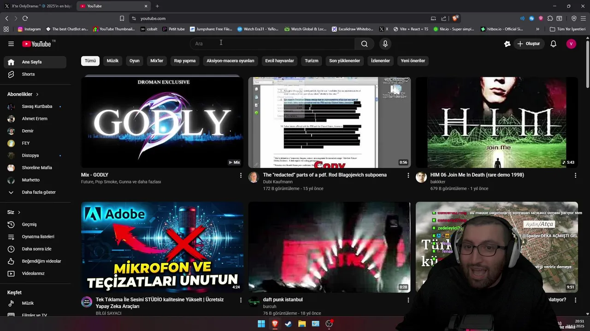This screenshot has width=590, height=331.
Task: Open the Brave Shields lion icon
Action: pos(455,18)
